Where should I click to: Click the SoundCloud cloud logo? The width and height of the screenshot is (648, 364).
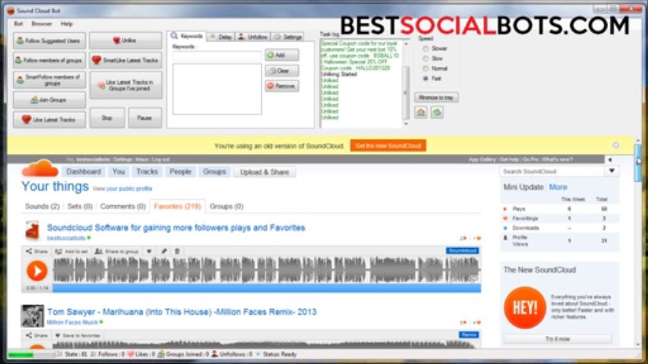pyautogui.click(x=40, y=169)
